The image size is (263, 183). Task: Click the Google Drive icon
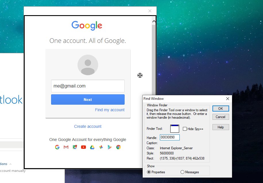pyautogui.click(x=92, y=147)
